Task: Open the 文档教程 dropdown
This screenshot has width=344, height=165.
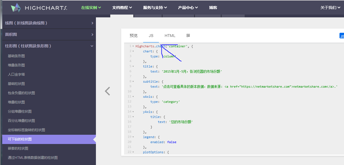Action: (x=122, y=8)
